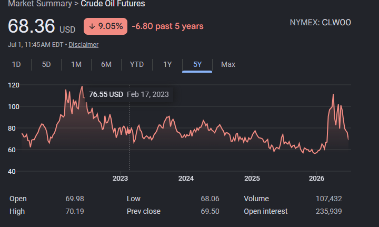Open the Disclaimer link
The width and height of the screenshot is (379, 227).
click(x=83, y=45)
